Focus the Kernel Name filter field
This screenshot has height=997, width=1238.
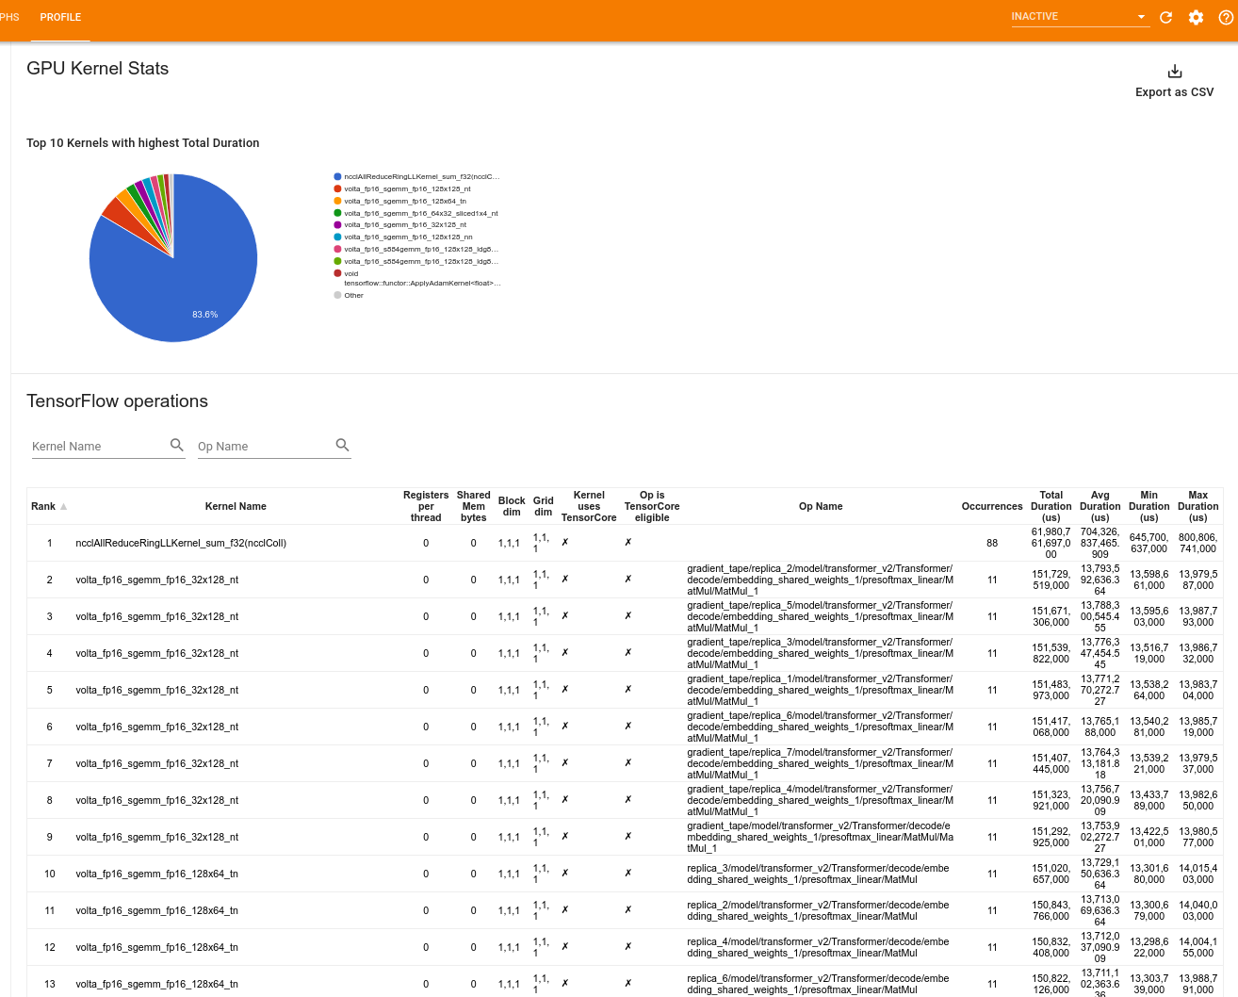(x=98, y=447)
